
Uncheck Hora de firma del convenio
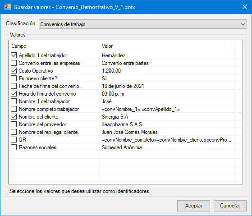(14, 94)
